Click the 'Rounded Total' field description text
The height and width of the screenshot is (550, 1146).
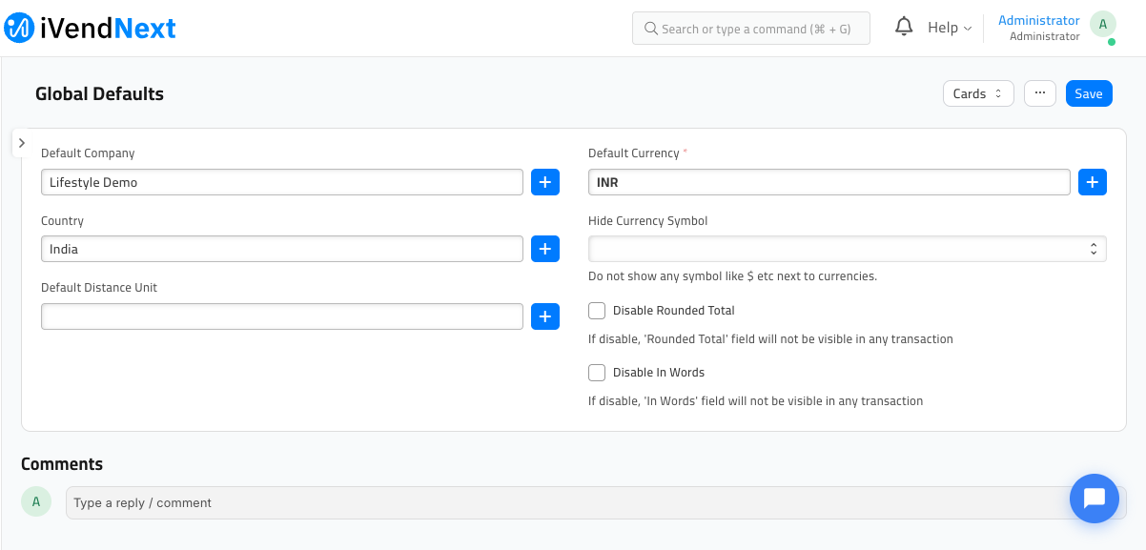click(x=770, y=339)
